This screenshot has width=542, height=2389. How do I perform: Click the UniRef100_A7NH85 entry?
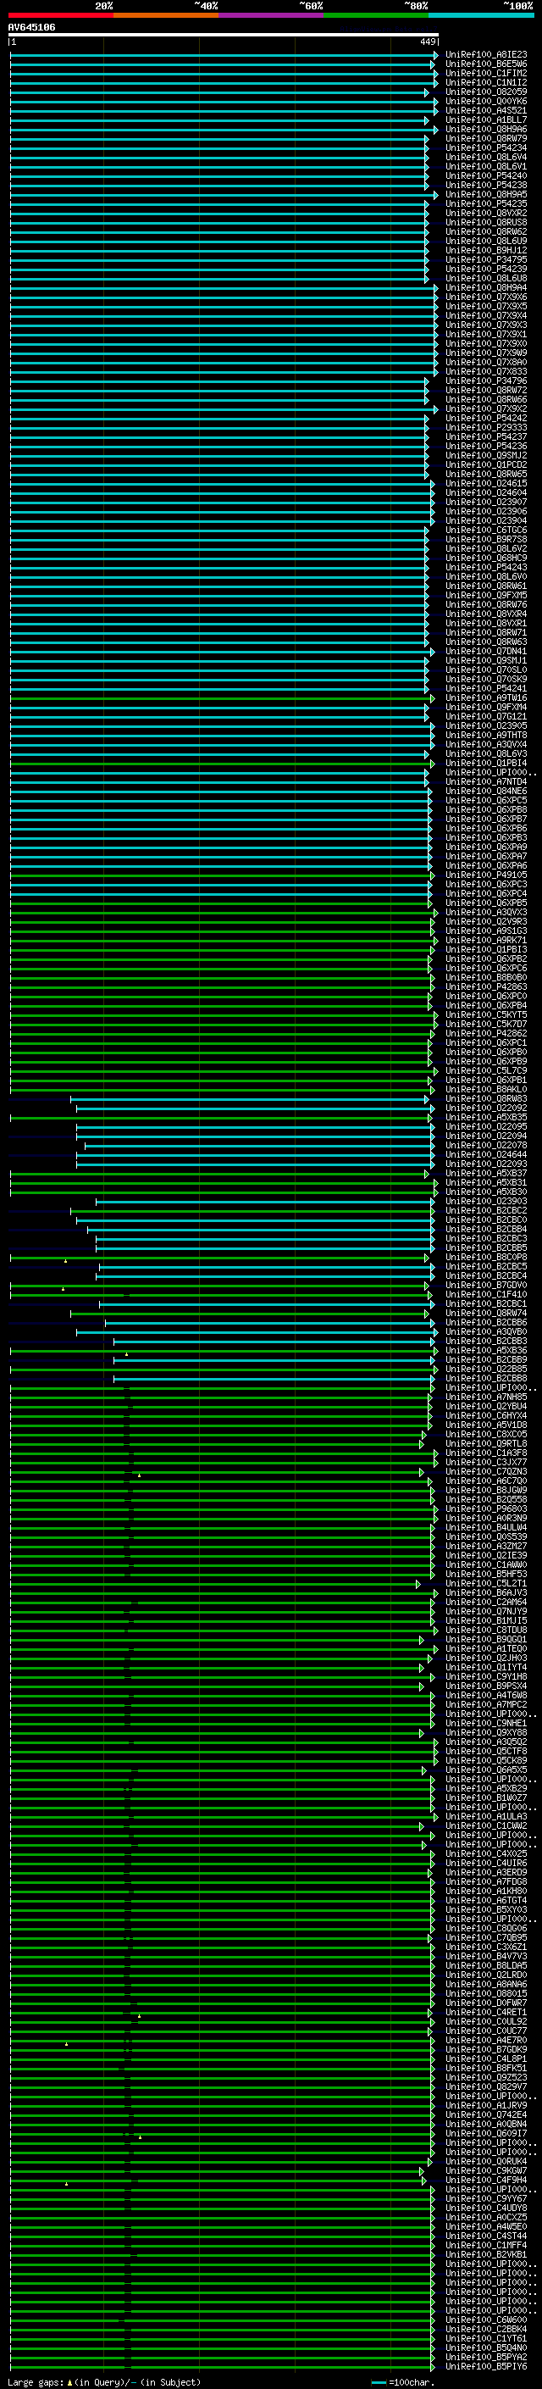[x=486, y=1397]
